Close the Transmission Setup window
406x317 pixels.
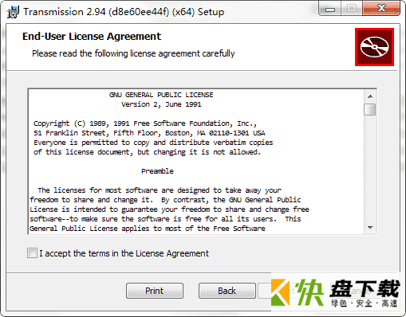[x=381, y=9]
